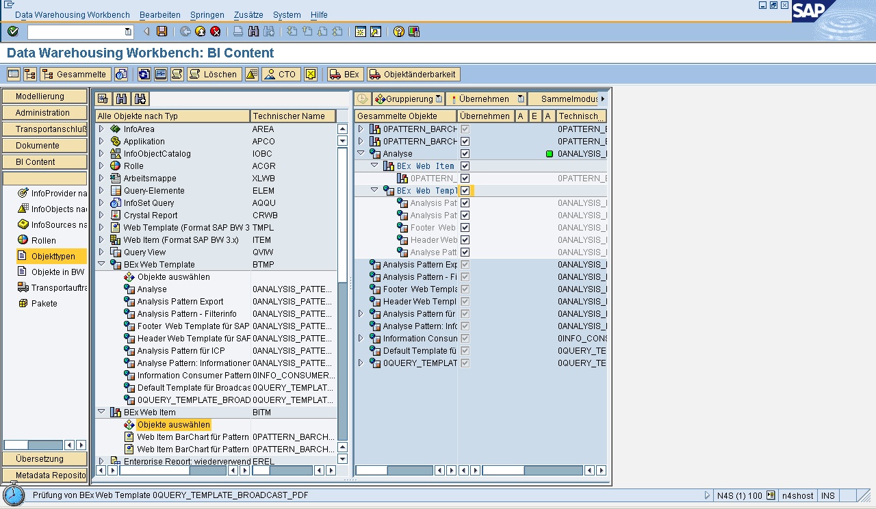Click the red Cancel icon in the toolbar

[x=216, y=31]
